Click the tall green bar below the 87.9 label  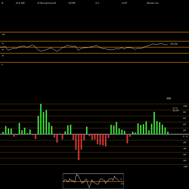pos(154,123)
